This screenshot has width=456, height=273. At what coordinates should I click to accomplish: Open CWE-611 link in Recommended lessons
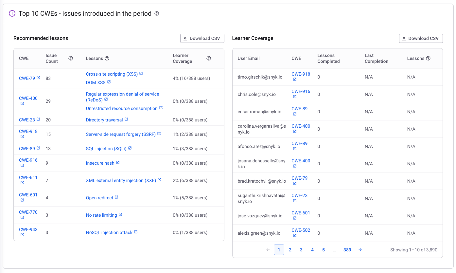pos(28,177)
